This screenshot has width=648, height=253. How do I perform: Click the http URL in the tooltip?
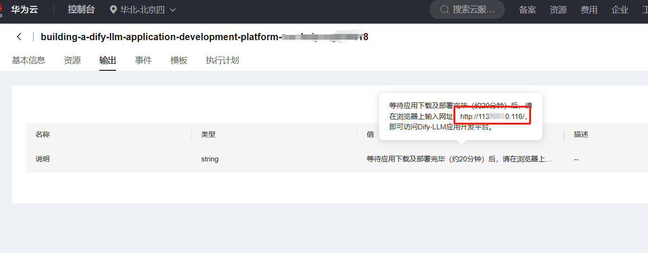493,116
